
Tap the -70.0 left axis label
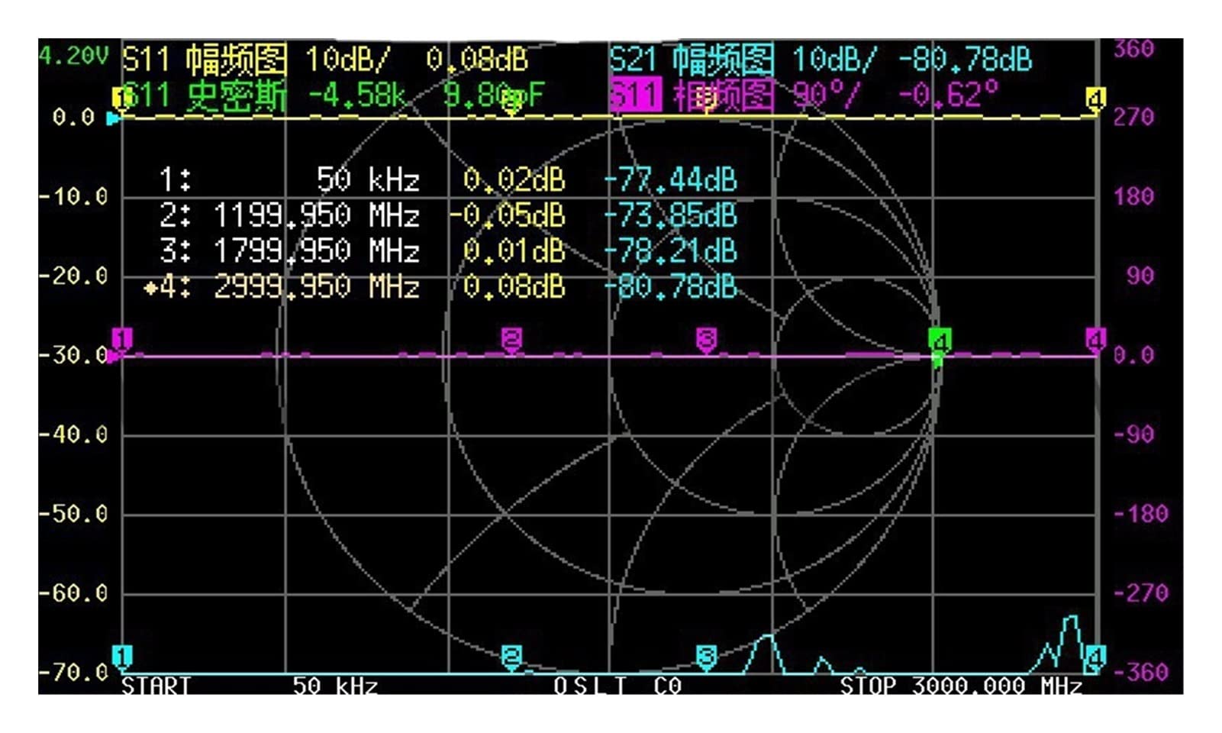(73, 673)
